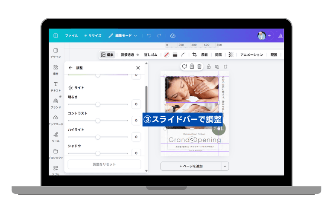333x213 pixels.
Task: Toggle the lock icon above the page
Action: pos(209,66)
